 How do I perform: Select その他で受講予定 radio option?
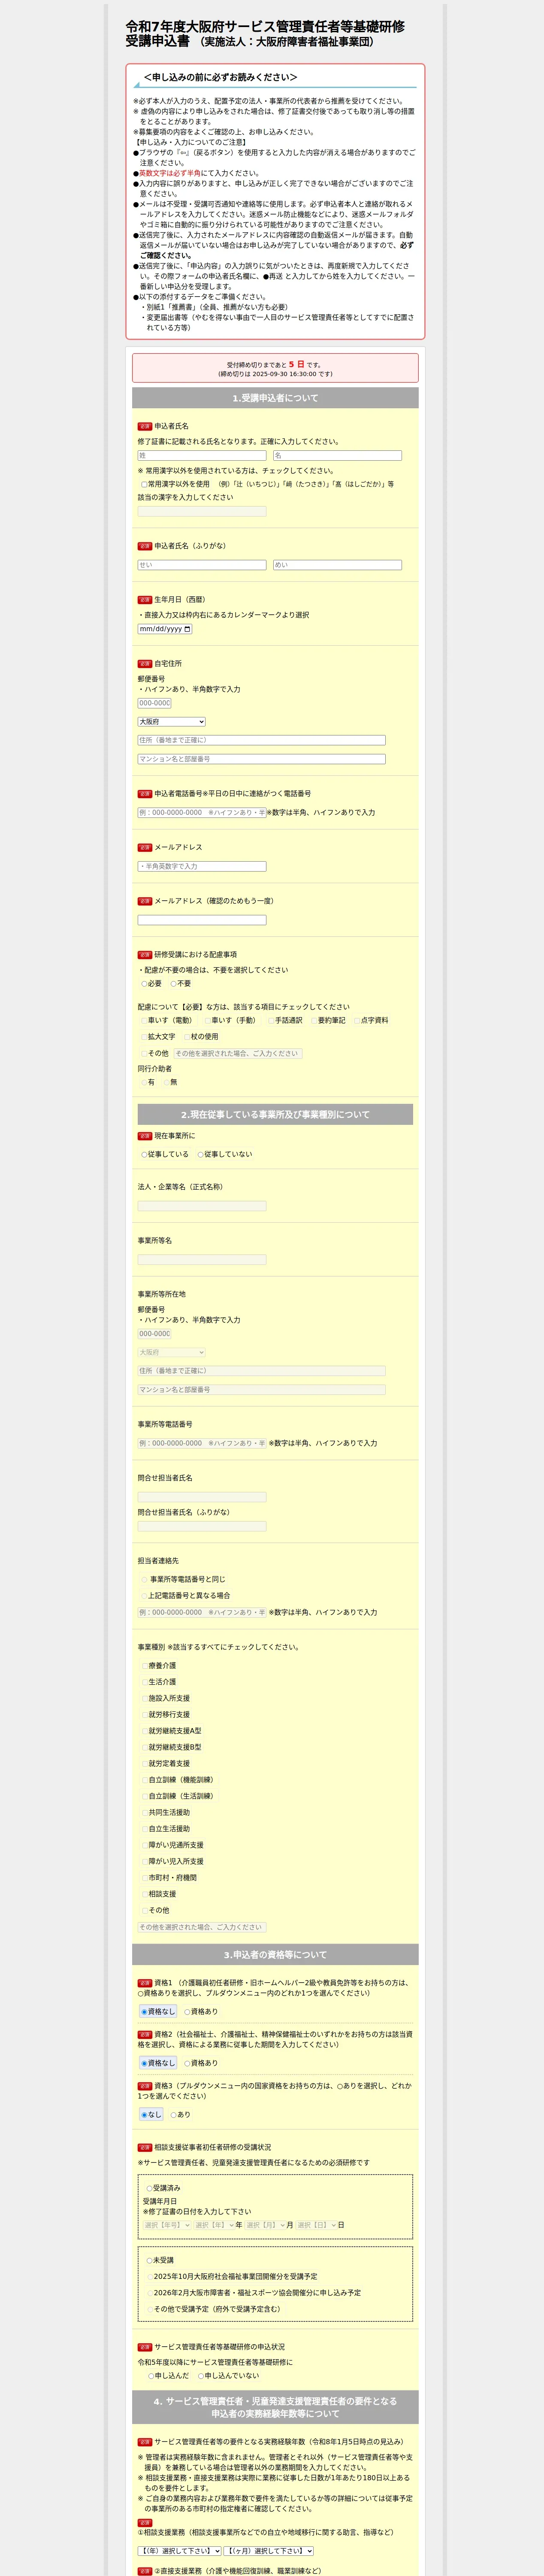pos(150,2310)
